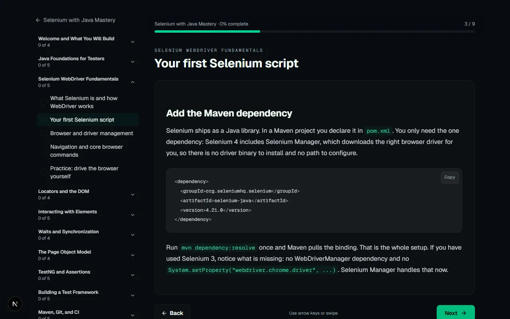Image resolution: width=510 pixels, height=319 pixels.
Task: Select Your first Selenium script lesson
Action: click(88, 120)
